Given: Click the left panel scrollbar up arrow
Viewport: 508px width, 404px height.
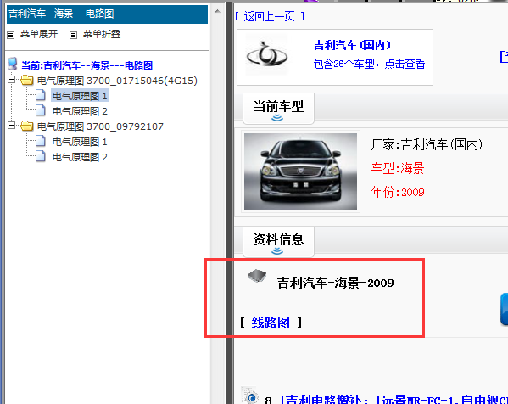Looking at the screenshot, I should coord(217,11).
